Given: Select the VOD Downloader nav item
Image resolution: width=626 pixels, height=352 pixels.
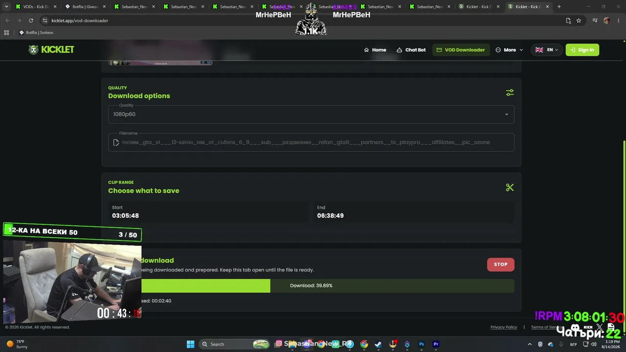Looking at the screenshot, I should 461,50.
